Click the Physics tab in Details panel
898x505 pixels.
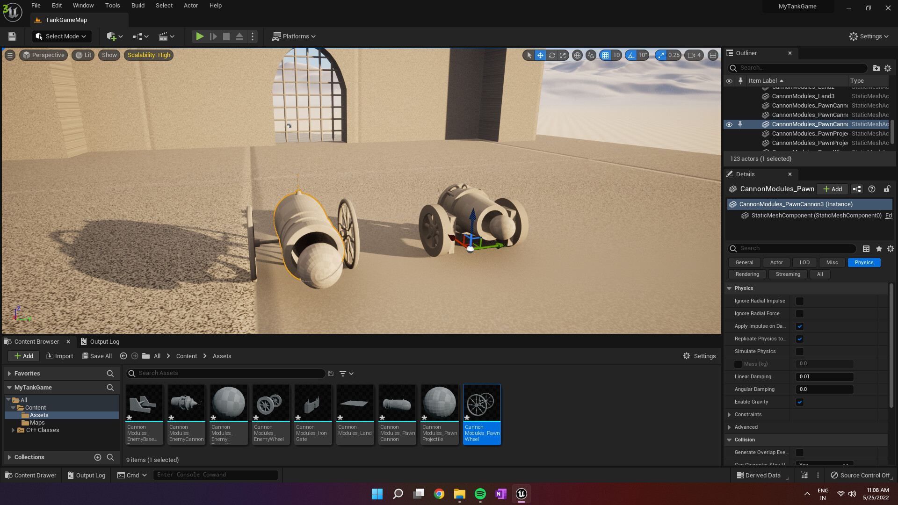click(863, 262)
